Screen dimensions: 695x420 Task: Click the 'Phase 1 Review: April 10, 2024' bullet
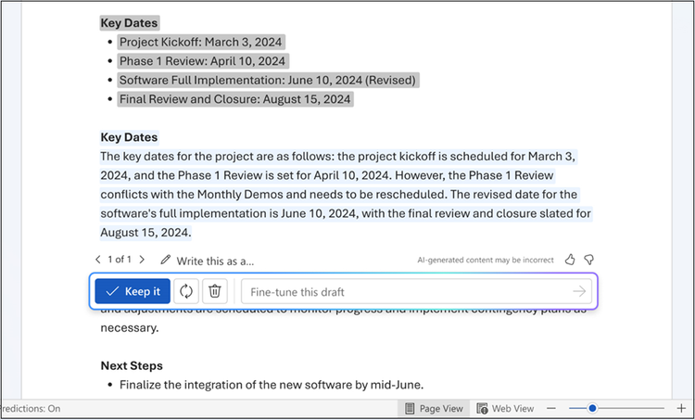(203, 61)
